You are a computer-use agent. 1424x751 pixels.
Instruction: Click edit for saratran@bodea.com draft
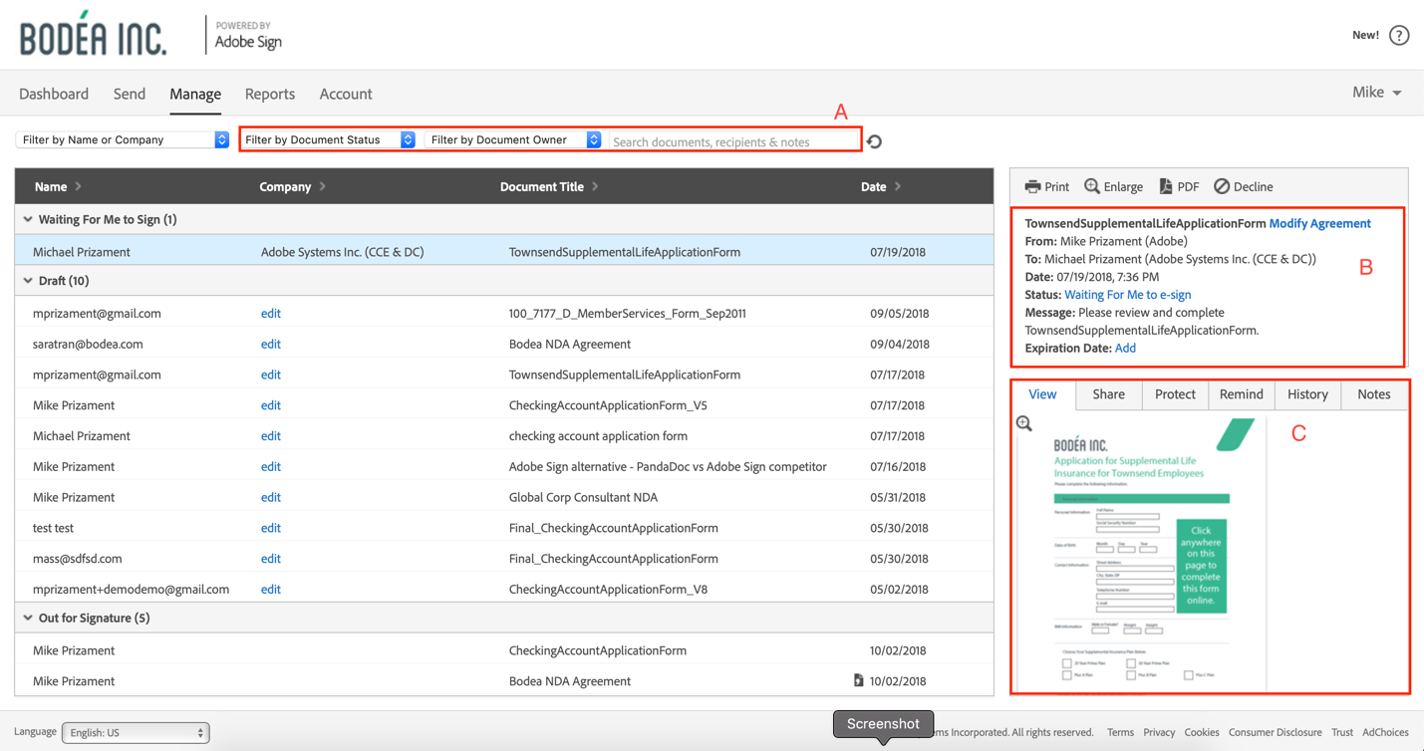[270, 344]
